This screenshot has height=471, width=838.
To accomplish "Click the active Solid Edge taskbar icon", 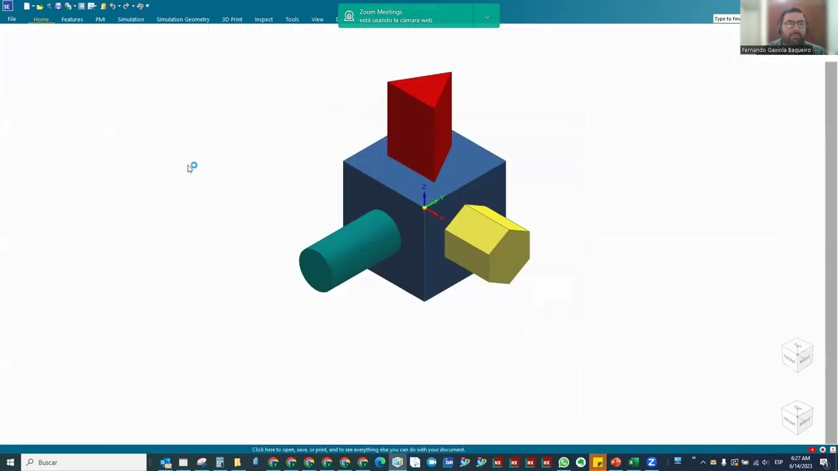I will [397, 462].
